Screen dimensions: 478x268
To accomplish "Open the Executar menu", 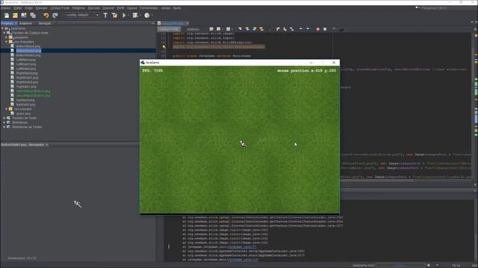I will coord(93,8).
